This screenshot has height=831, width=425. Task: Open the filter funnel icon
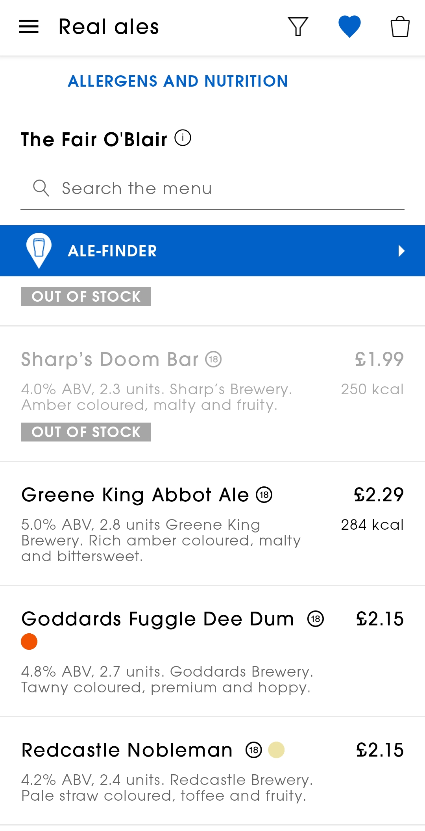point(298,27)
